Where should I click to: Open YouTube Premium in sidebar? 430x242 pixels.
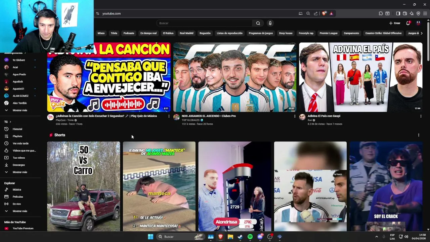(x=20, y=229)
